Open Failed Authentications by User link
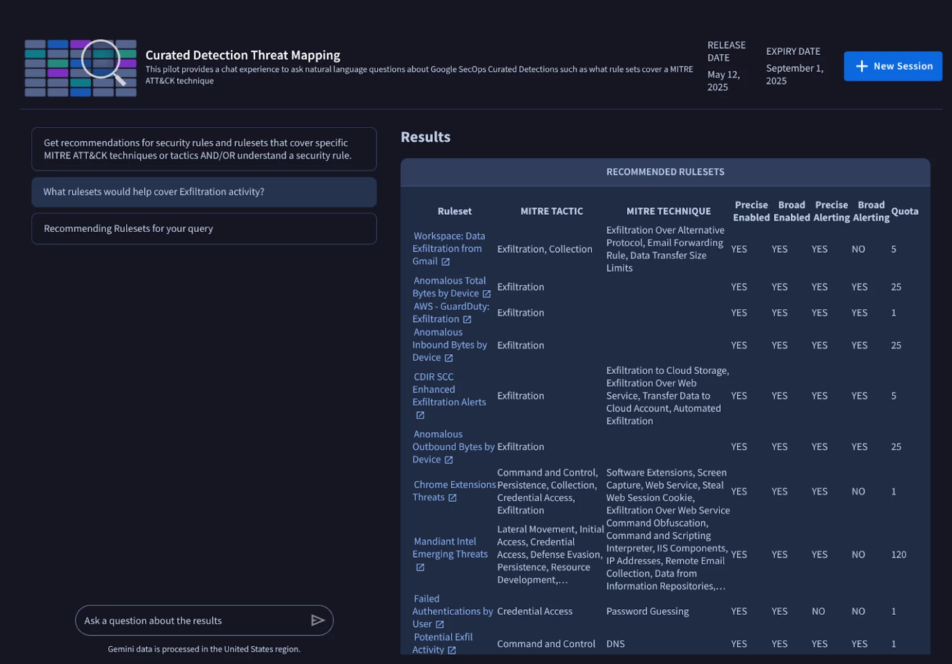The width and height of the screenshot is (952, 664). [453, 611]
